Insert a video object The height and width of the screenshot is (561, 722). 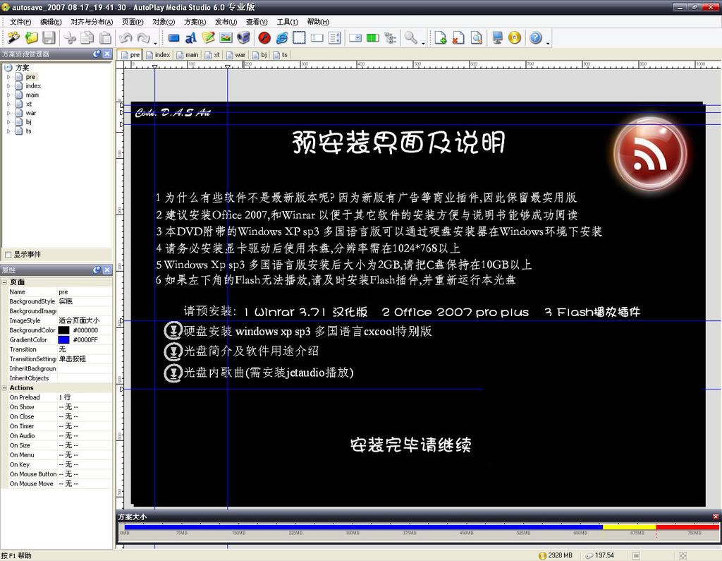pyautogui.click(x=243, y=38)
